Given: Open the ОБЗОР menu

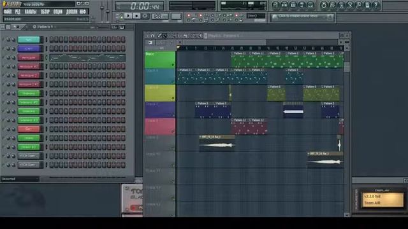Looking at the screenshot, I should click(x=45, y=11).
